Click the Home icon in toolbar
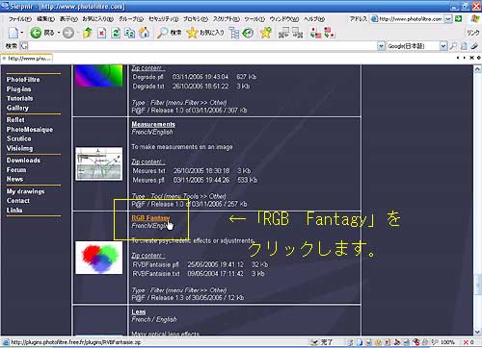Image resolution: width=482 pixels, height=348 pixels. pos(144,33)
